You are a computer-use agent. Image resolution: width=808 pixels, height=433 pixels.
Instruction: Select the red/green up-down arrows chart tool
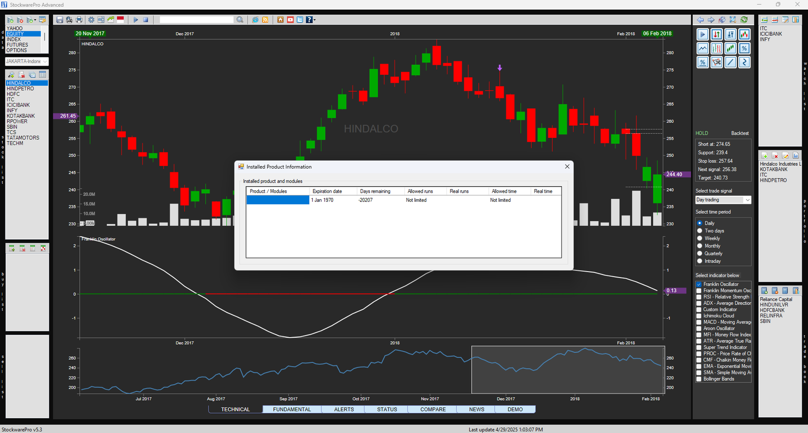coord(717,34)
